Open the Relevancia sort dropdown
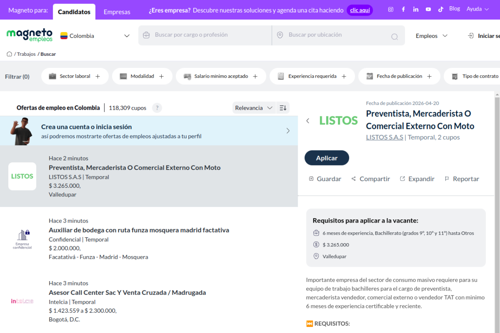 pos(254,108)
